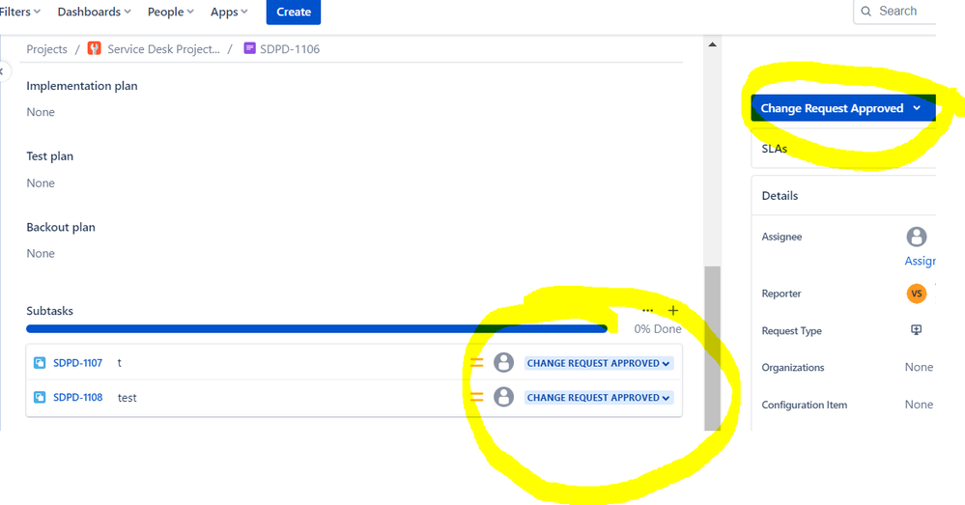Open the People menu
The width and height of the screenshot is (965, 505).
[x=170, y=12]
